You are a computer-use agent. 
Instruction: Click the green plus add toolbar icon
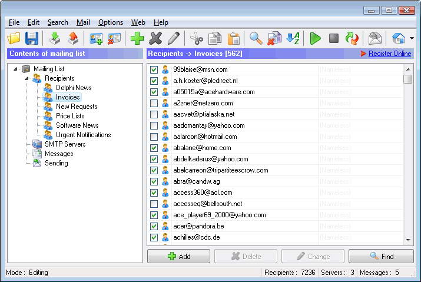[x=137, y=38]
